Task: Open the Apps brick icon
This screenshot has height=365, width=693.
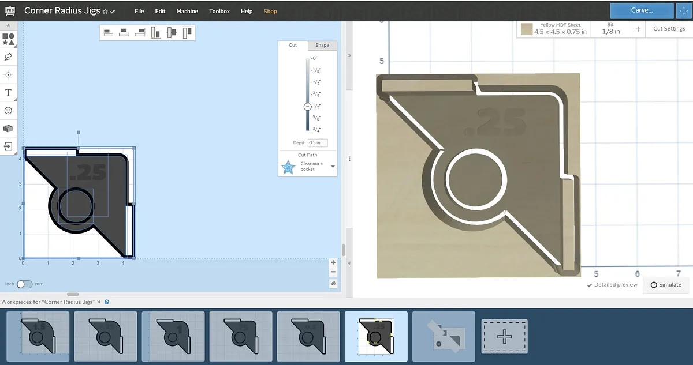Action: [8, 128]
